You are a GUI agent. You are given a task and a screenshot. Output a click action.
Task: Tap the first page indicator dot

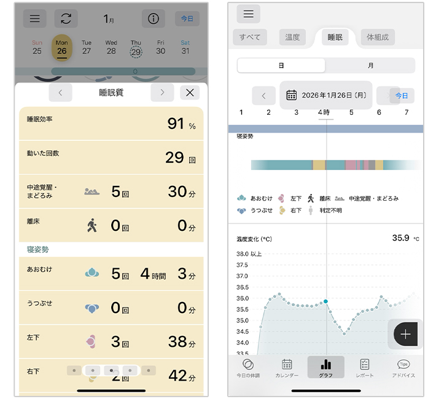pyautogui.click(x=74, y=370)
